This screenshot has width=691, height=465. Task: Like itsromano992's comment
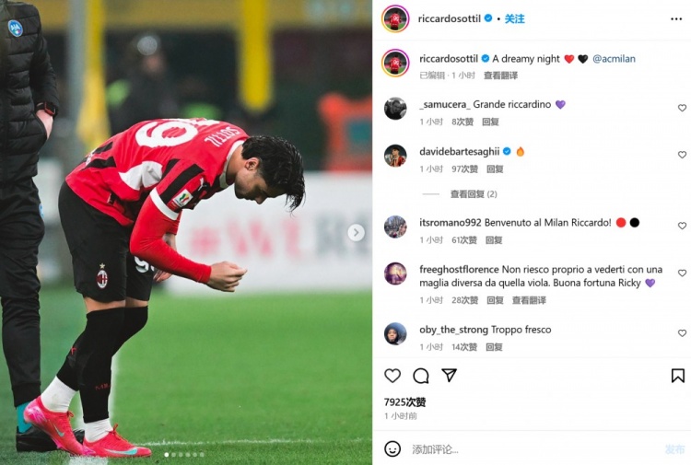(682, 226)
